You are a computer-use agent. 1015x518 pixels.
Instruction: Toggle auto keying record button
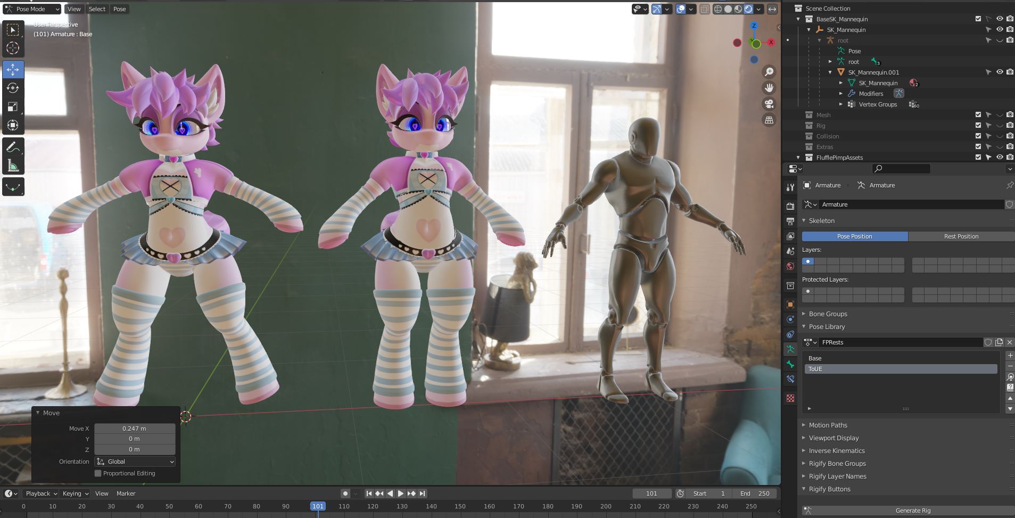[x=345, y=494]
